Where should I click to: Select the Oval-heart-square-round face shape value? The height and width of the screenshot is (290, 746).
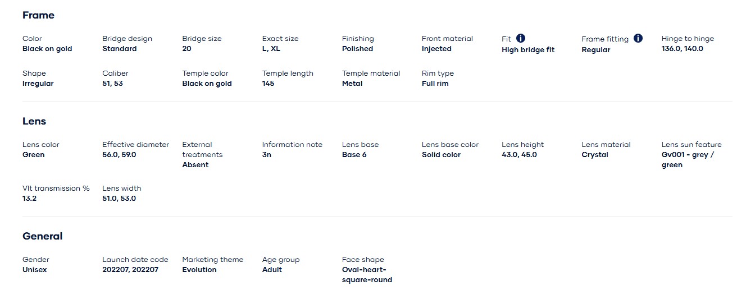367,275
